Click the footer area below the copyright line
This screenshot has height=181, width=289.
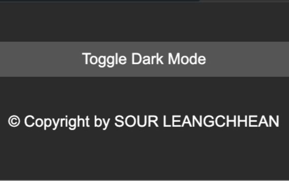144,153
